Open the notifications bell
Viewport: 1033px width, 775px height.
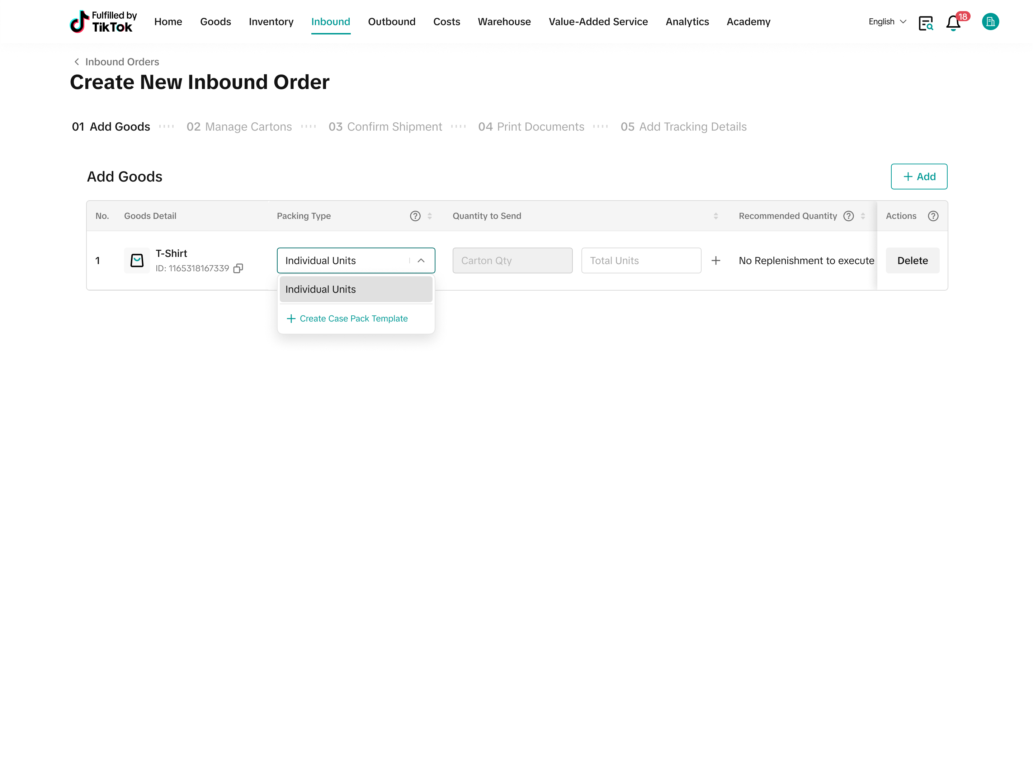tap(953, 22)
